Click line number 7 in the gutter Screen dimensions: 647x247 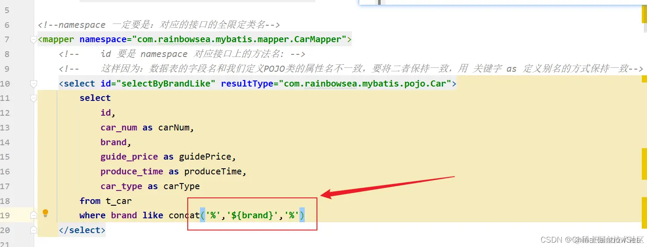coord(6,40)
